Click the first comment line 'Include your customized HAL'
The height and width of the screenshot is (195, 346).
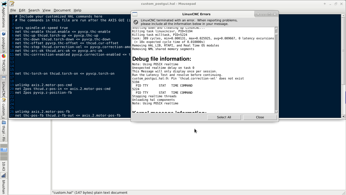click(x=59, y=17)
